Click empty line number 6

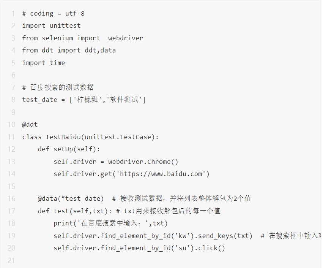[x=13, y=75]
